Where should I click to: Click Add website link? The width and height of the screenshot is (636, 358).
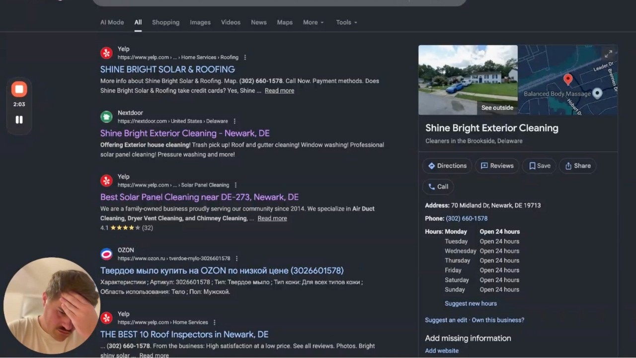point(442,351)
